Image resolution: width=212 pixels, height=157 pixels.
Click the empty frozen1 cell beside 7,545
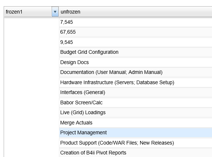tap(31, 22)
